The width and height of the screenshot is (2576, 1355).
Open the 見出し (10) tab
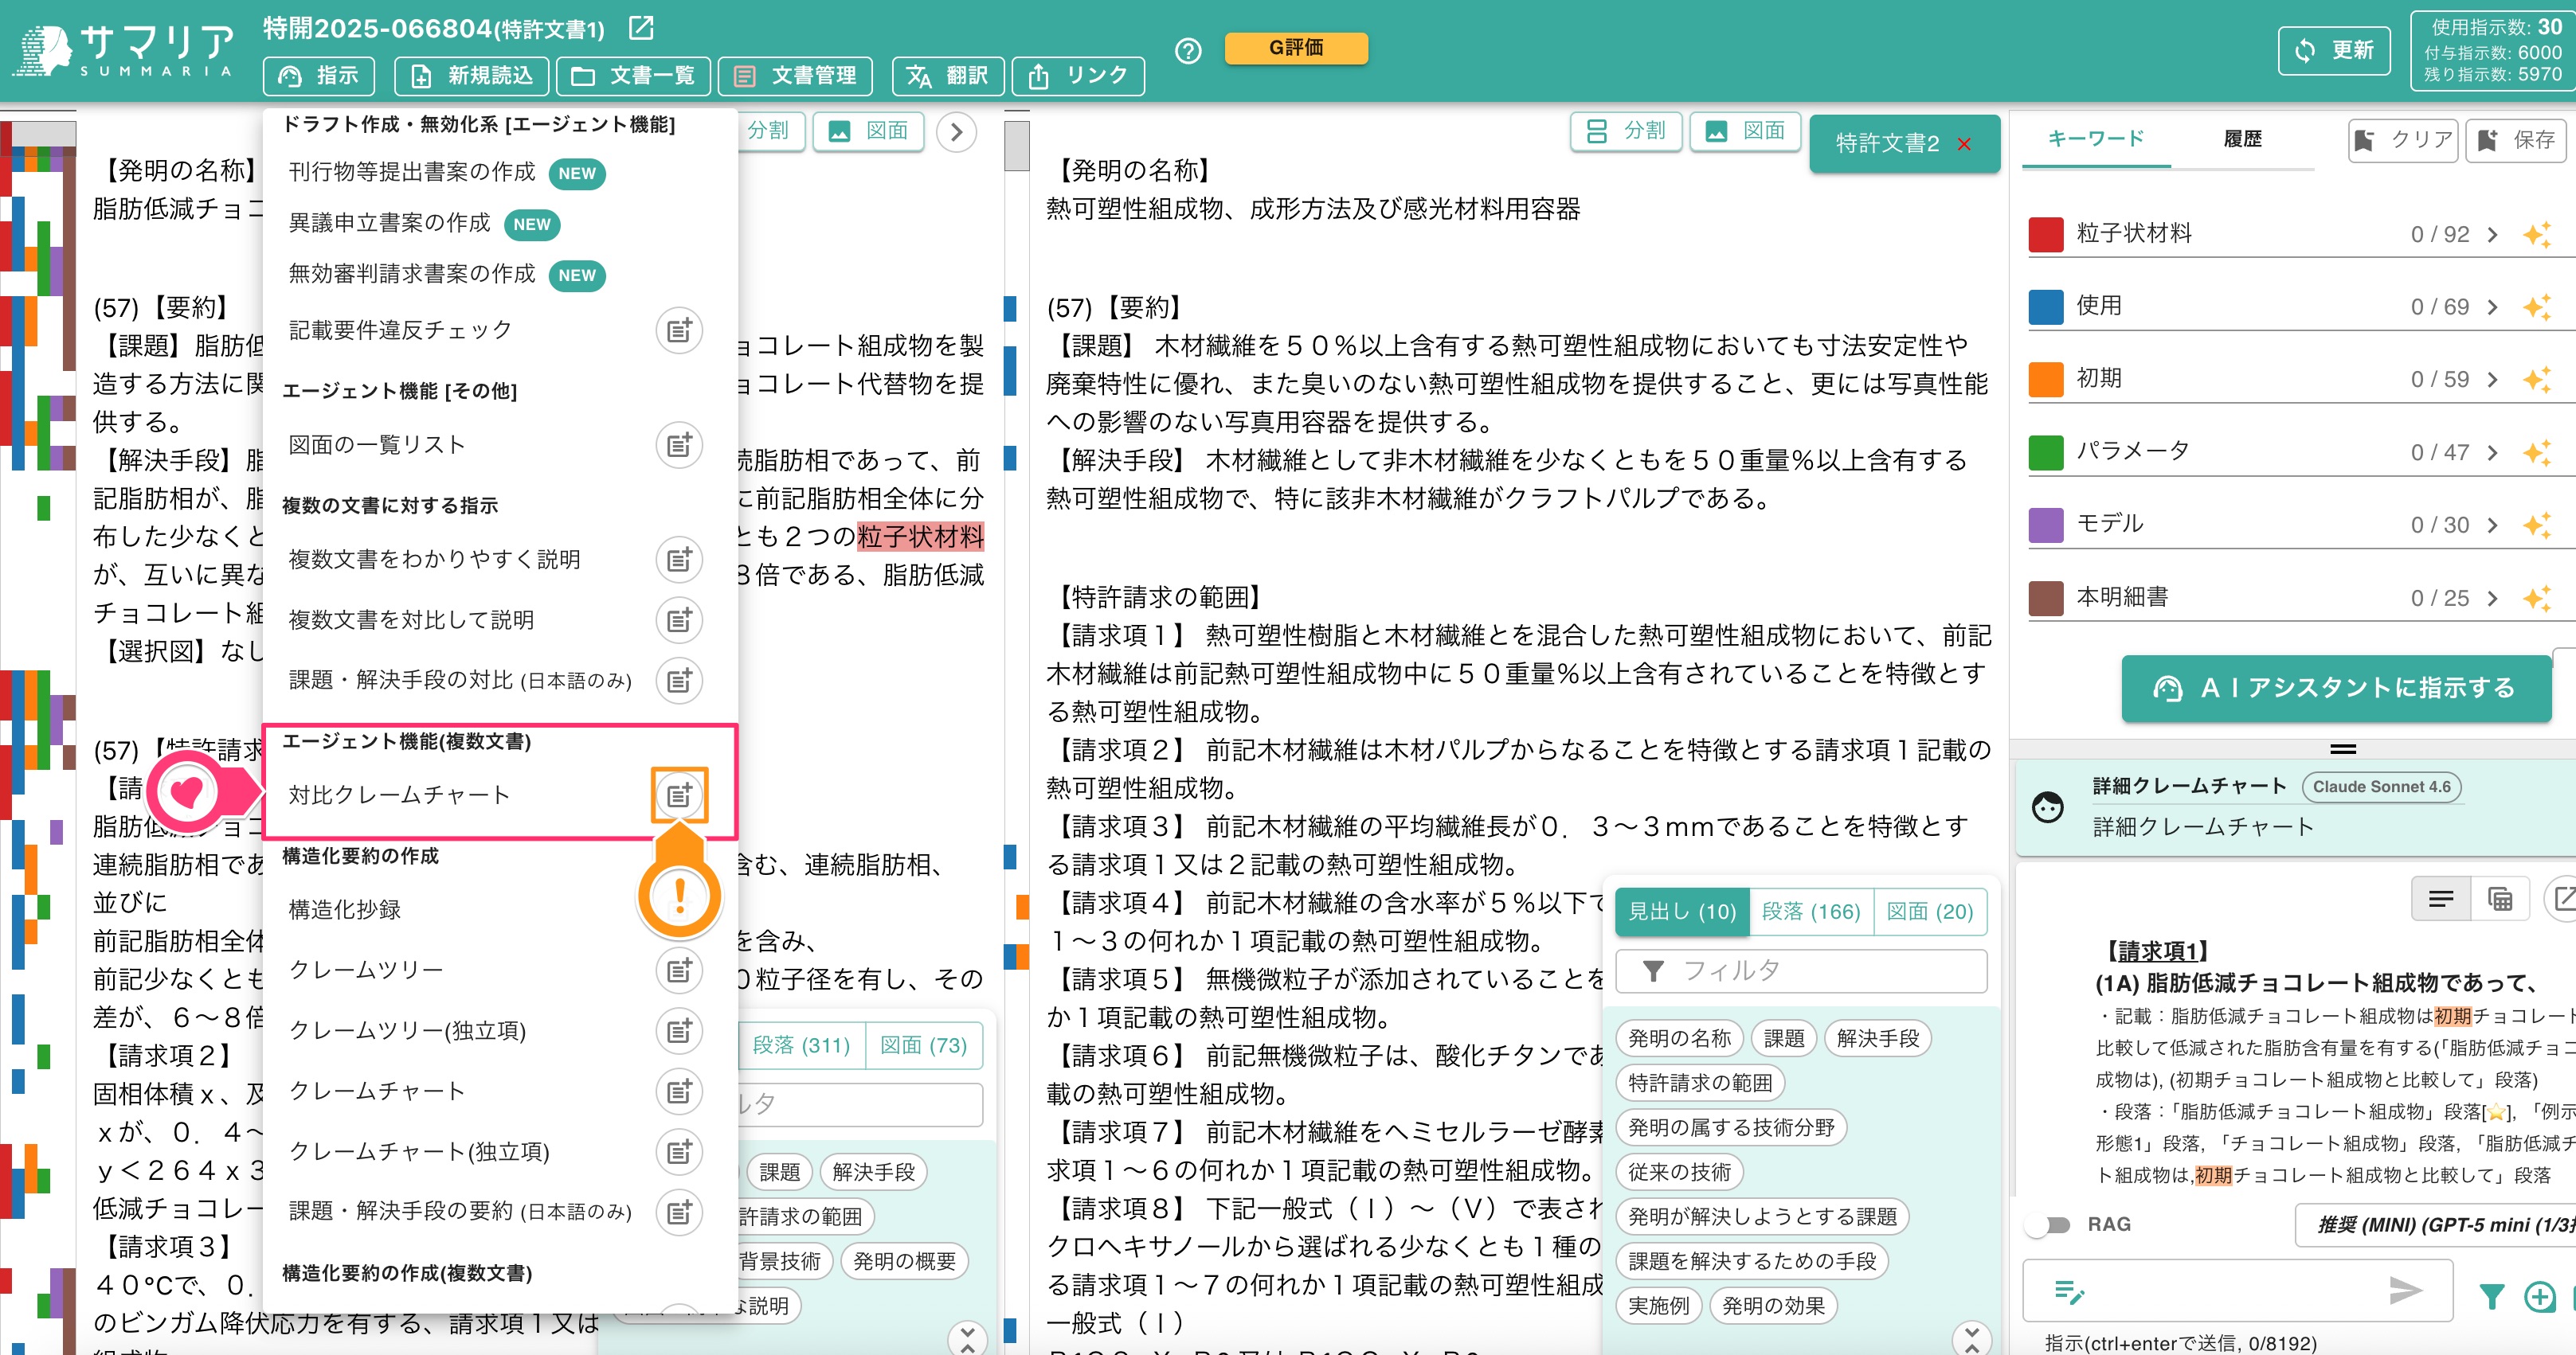[1682, 912]
